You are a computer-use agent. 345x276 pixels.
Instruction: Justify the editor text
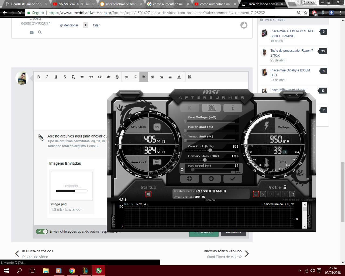170,77
